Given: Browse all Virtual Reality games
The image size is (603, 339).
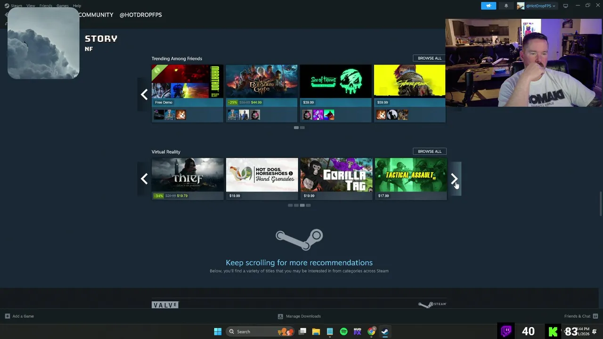Looking at the screenshot, I should pos(430,151).
